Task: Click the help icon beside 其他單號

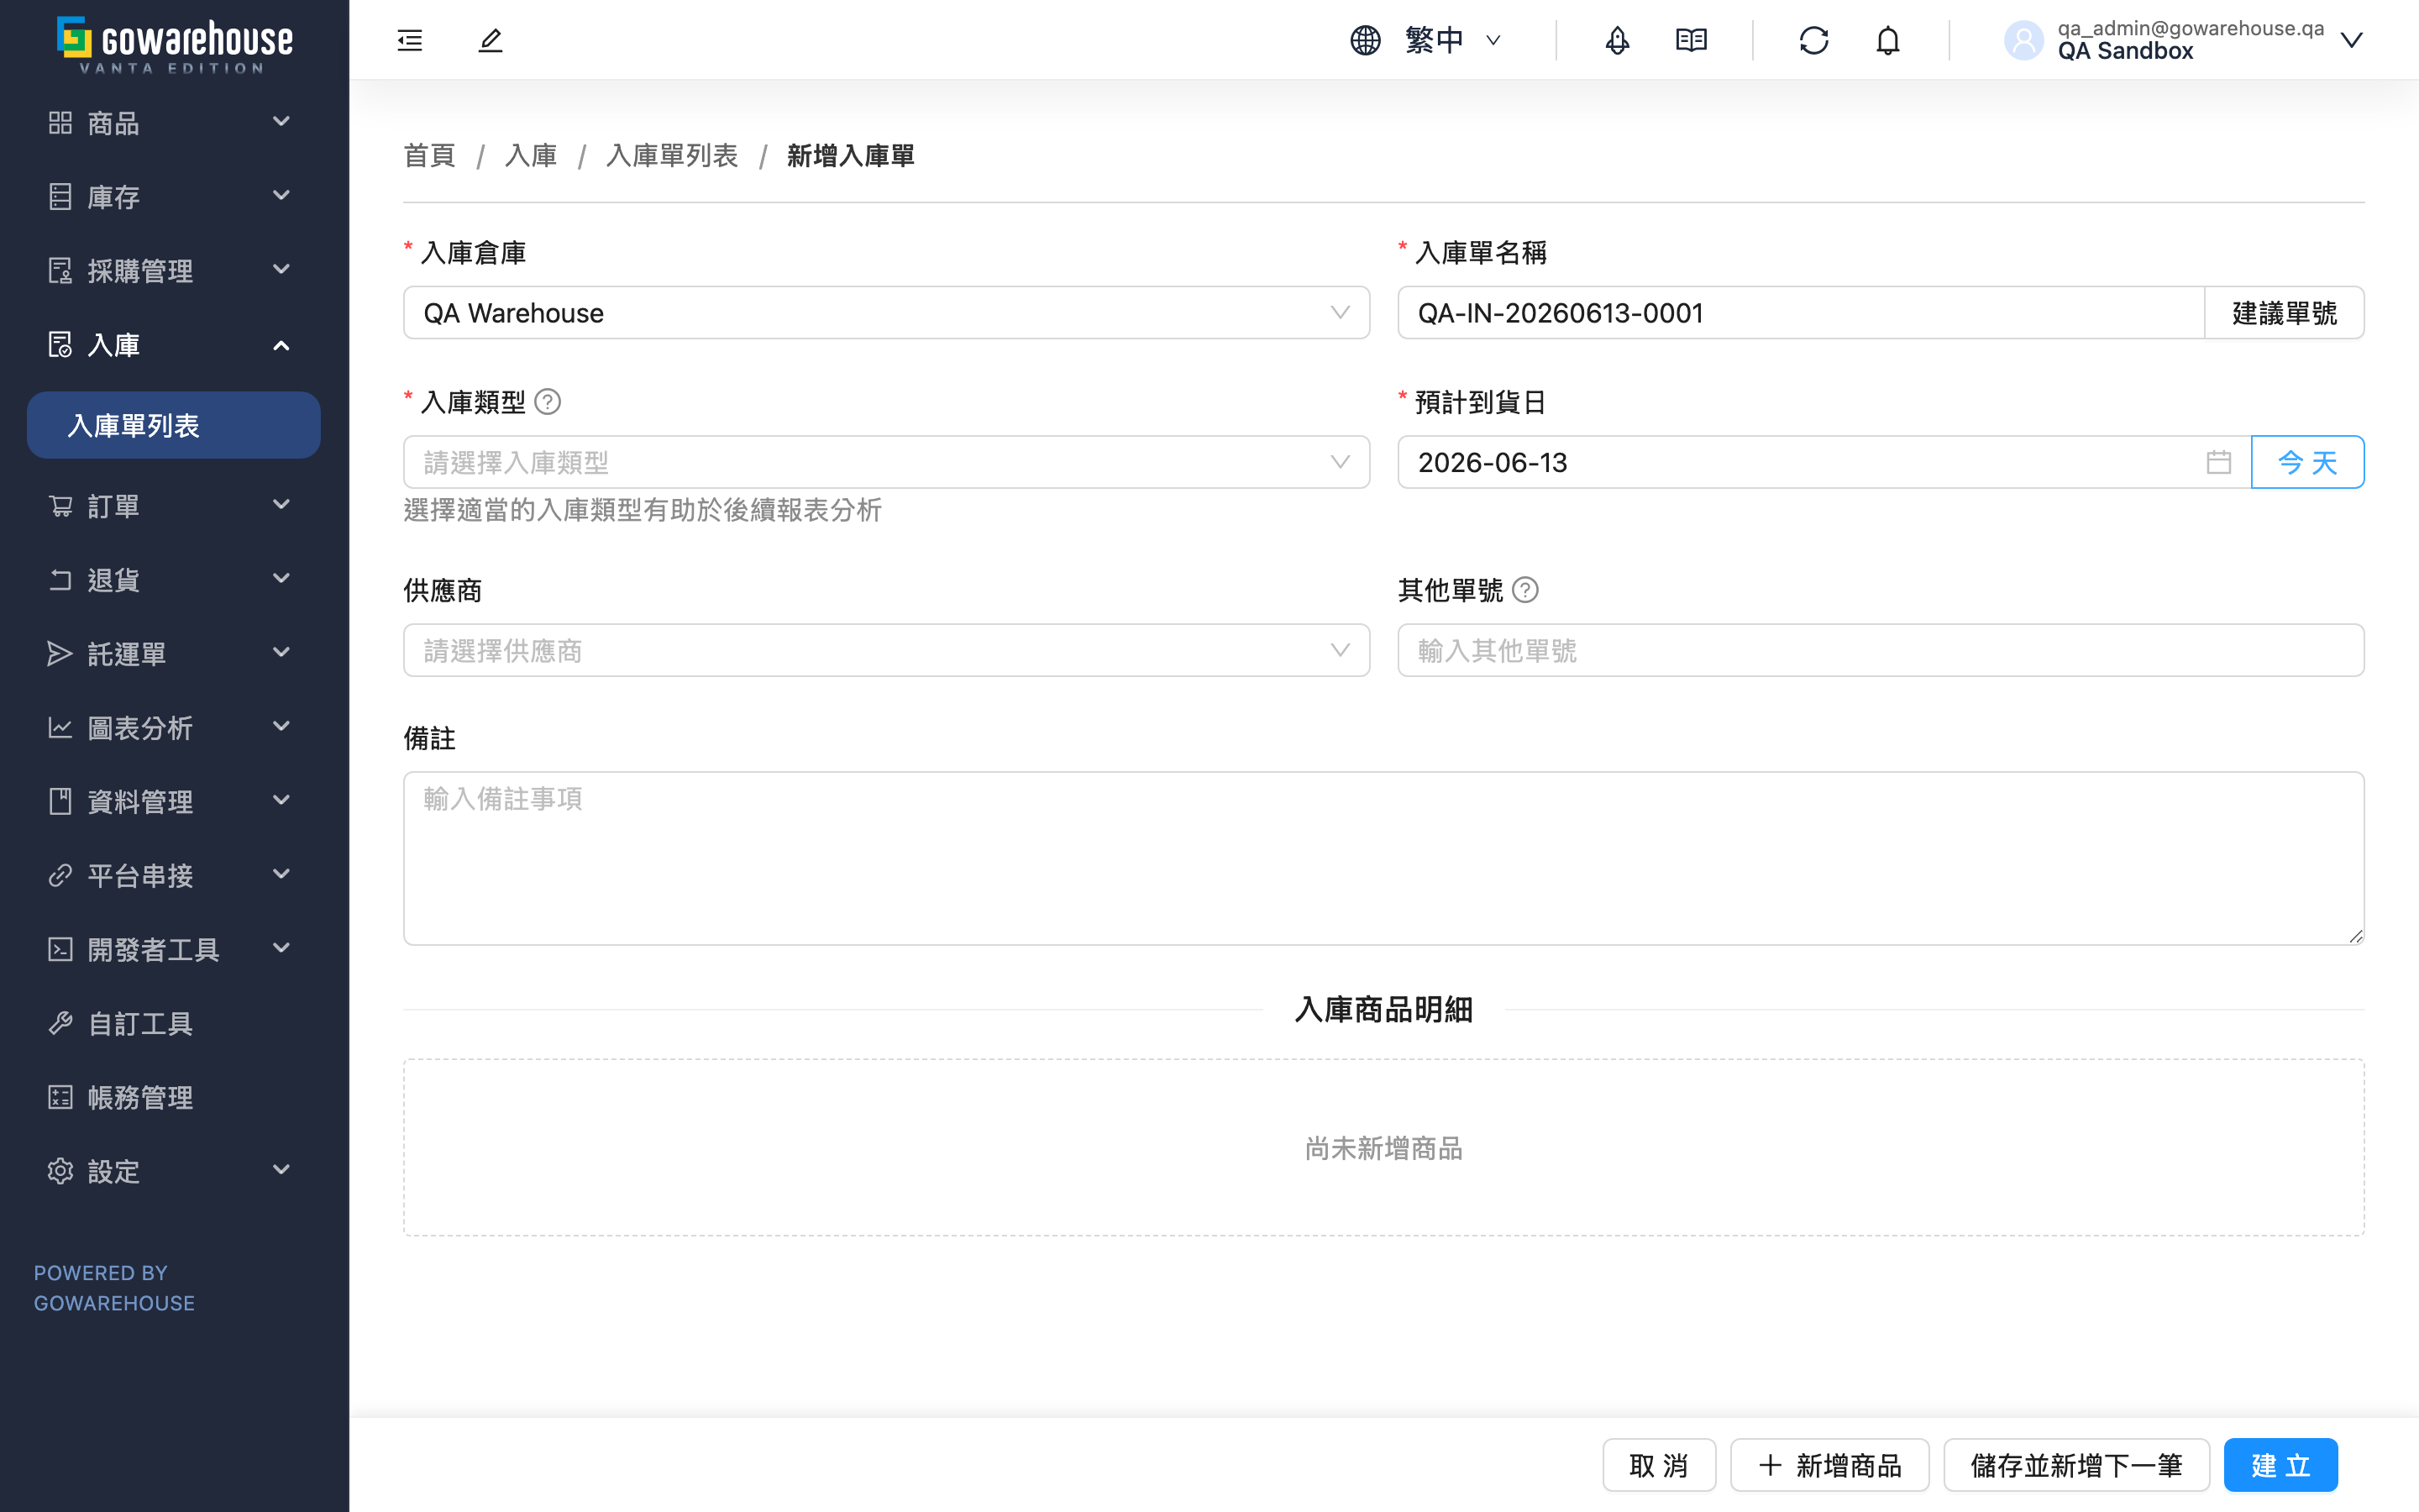Action: coord(1525,590)
